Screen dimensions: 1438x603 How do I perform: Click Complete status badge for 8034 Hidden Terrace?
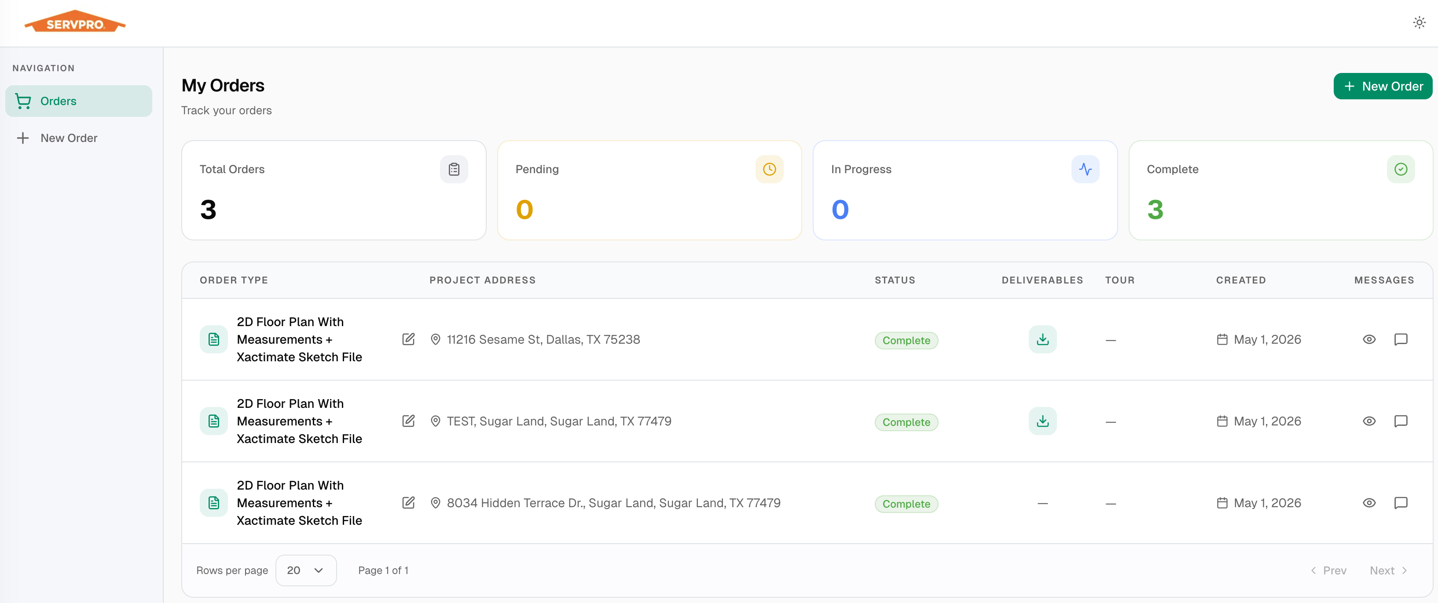[x=906, y=504]
